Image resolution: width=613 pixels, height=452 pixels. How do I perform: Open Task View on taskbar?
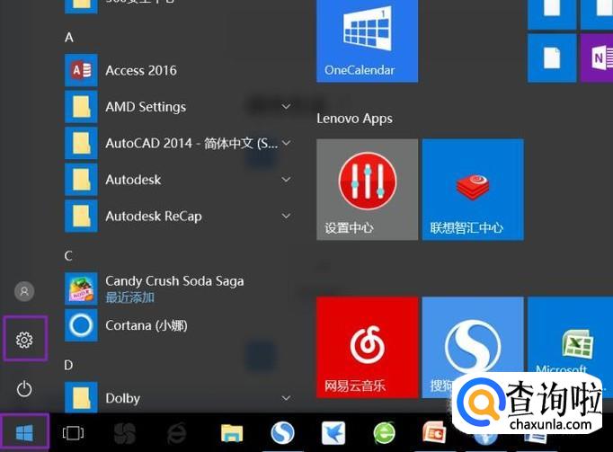click(73, 433)
